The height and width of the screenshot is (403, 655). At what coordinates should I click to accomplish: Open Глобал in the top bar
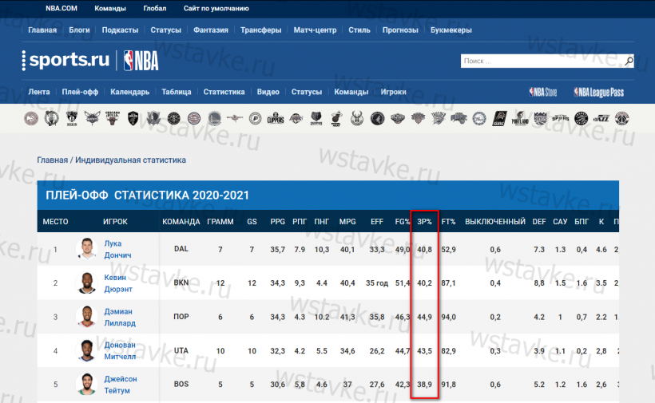154,8
